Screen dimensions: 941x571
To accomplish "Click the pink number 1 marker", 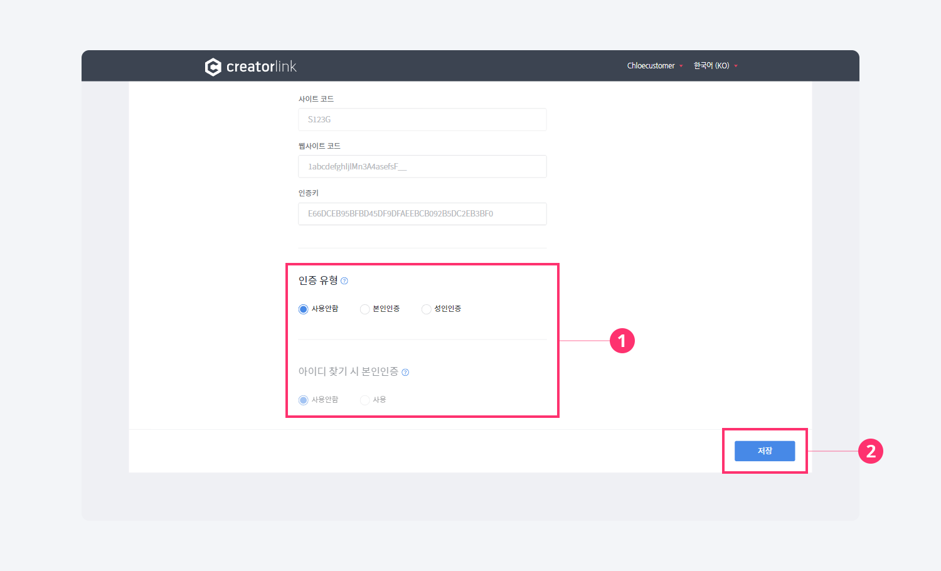I will (622, 341).
